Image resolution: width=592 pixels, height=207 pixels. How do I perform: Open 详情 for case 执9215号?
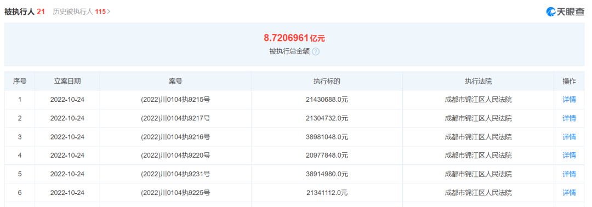[x=569, y=100]
